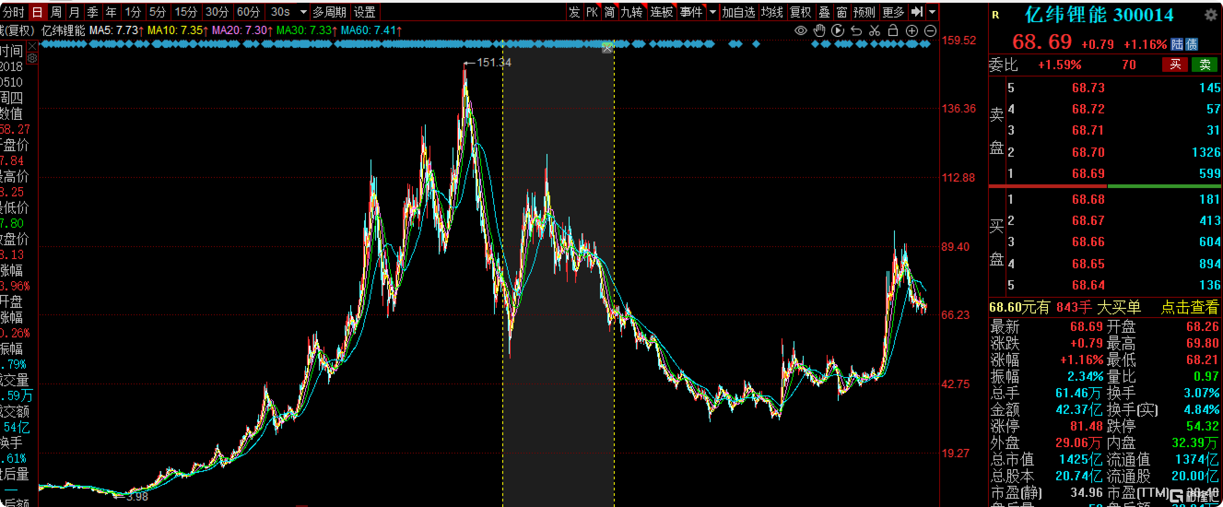Zoom out chart with minus circle
1223x507 pixels.
[x=930, y=31]
